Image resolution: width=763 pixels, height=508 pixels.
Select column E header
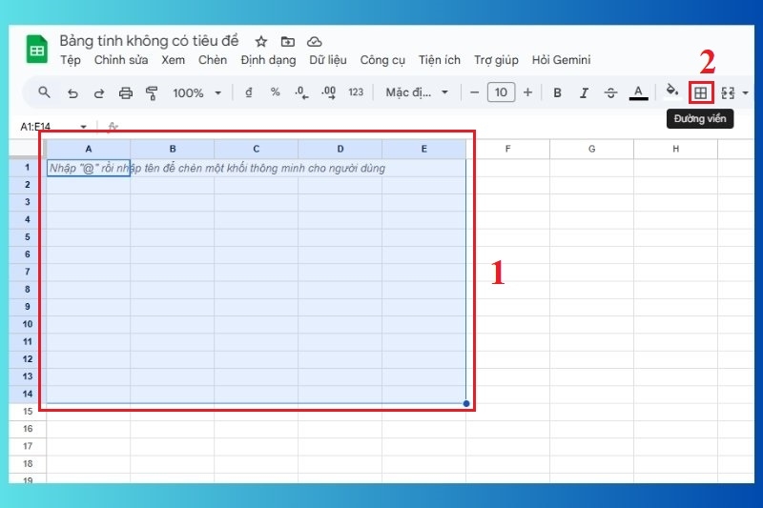point(423,149)
